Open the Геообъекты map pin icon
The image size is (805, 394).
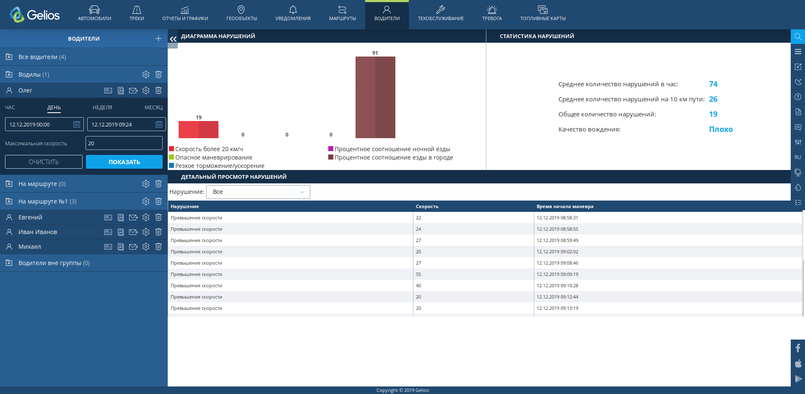pyautogui.click(x=241, y=10)
